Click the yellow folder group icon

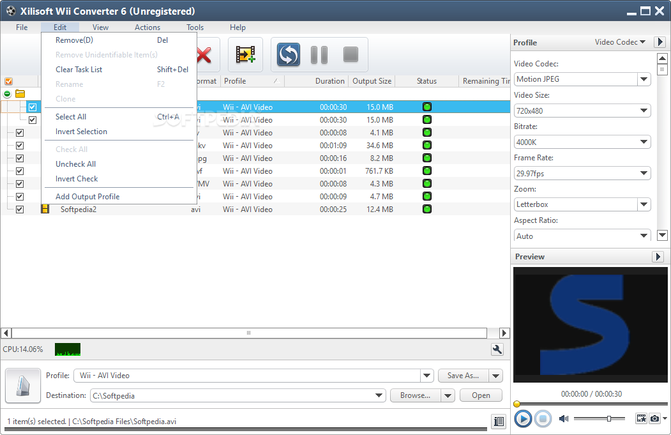click(x=20, y=93)
